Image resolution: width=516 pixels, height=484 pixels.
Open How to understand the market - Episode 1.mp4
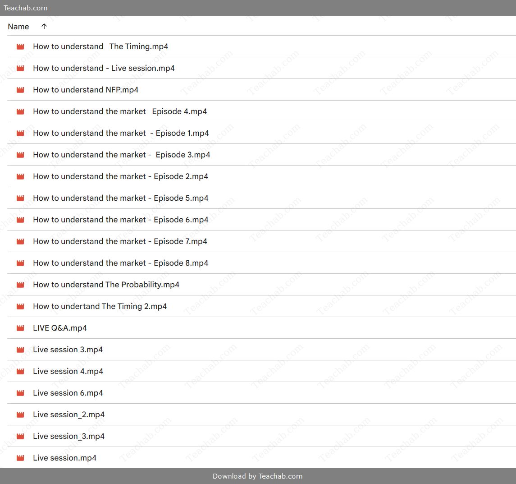[121, 133]
